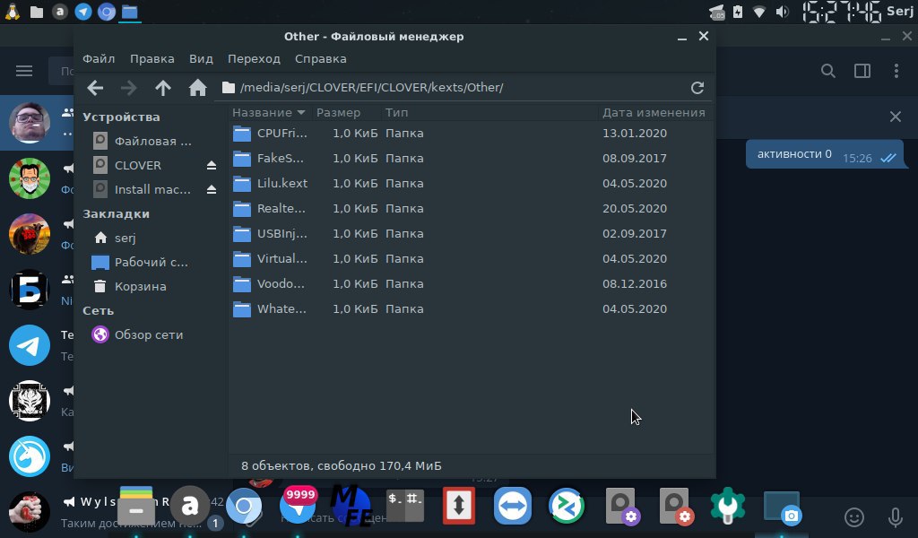
Task: Open the Вид menu
Action: point(201,59)
